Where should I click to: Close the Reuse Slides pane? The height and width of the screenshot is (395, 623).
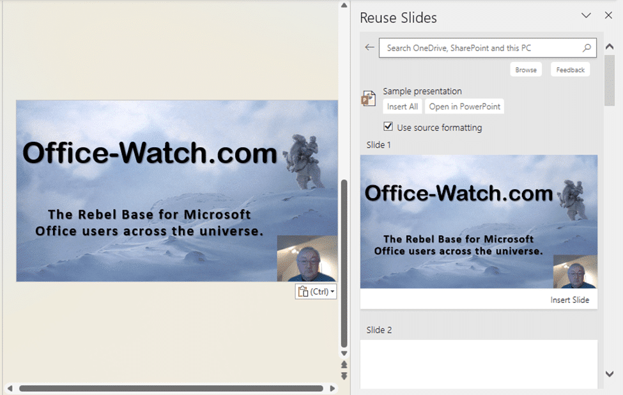[608, 15]
